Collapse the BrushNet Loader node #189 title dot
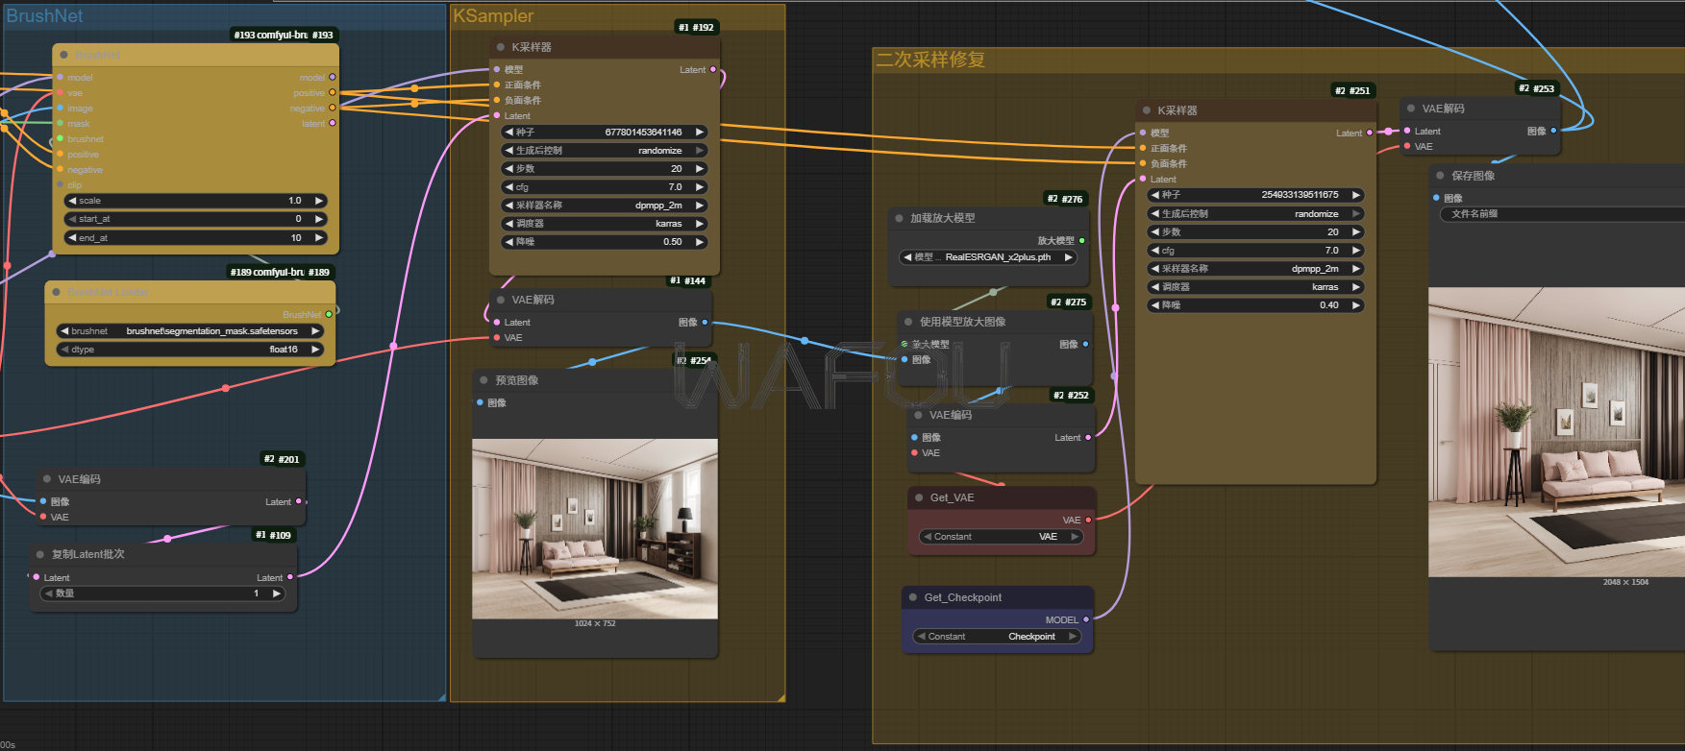The width and height of the screenshot is (1685, 751). [57, 292]
